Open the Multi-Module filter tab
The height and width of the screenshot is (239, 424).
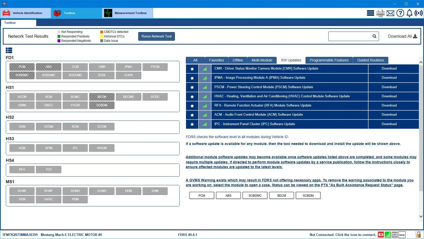click(262, 60)
